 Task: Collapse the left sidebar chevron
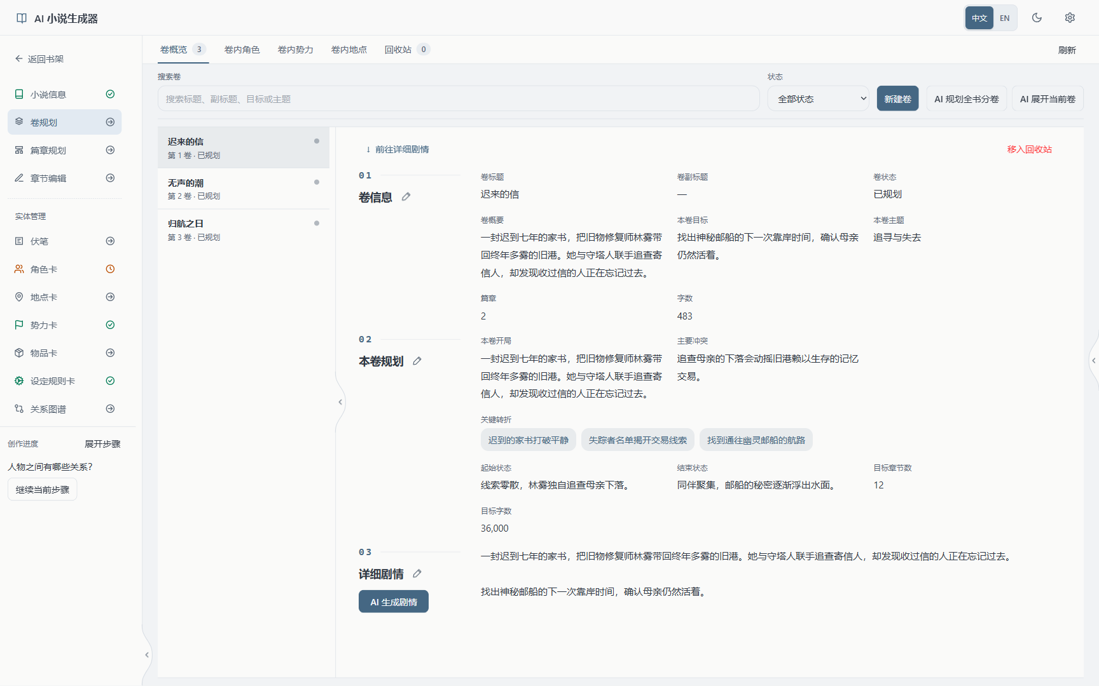coord(147,655)
